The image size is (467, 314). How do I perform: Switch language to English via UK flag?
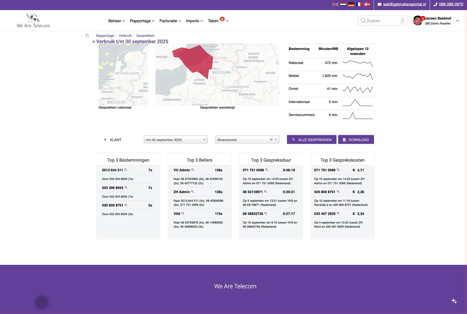click(x=335, y=4)
